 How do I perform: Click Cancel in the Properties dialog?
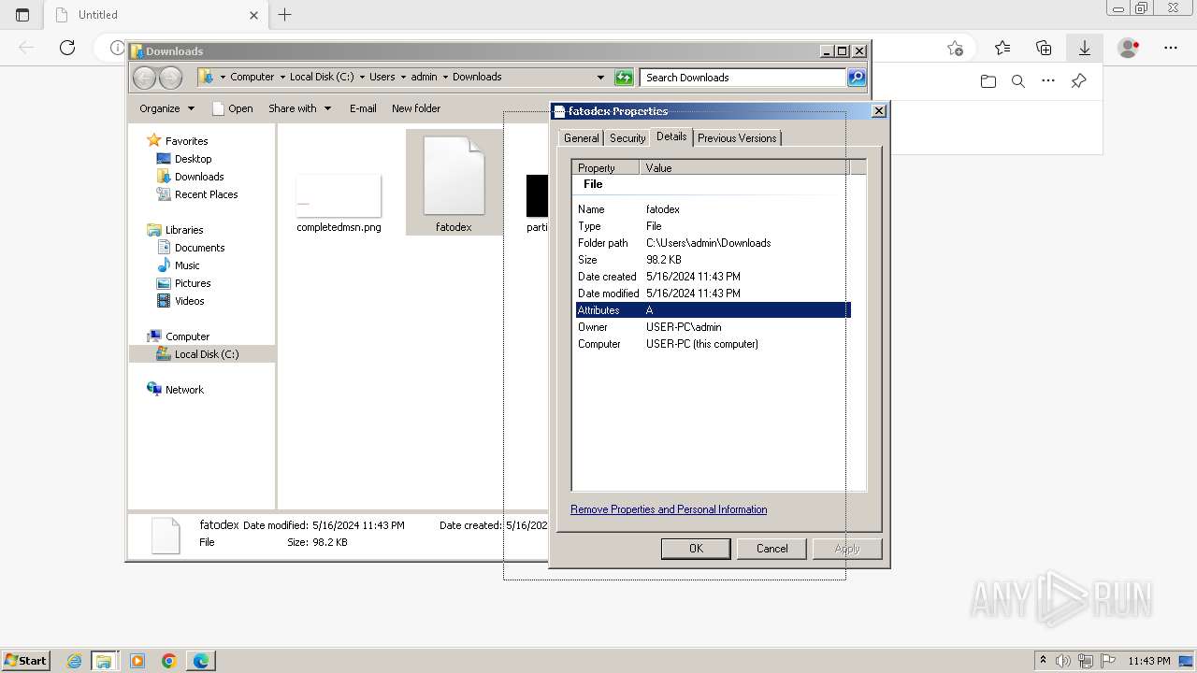click(772, 549)
